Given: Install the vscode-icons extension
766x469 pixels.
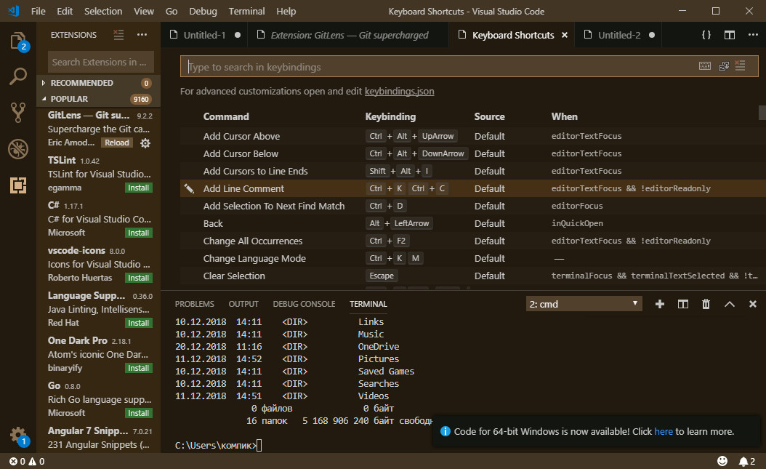Looking at the screenshot, I should click(x=138, y=278).
